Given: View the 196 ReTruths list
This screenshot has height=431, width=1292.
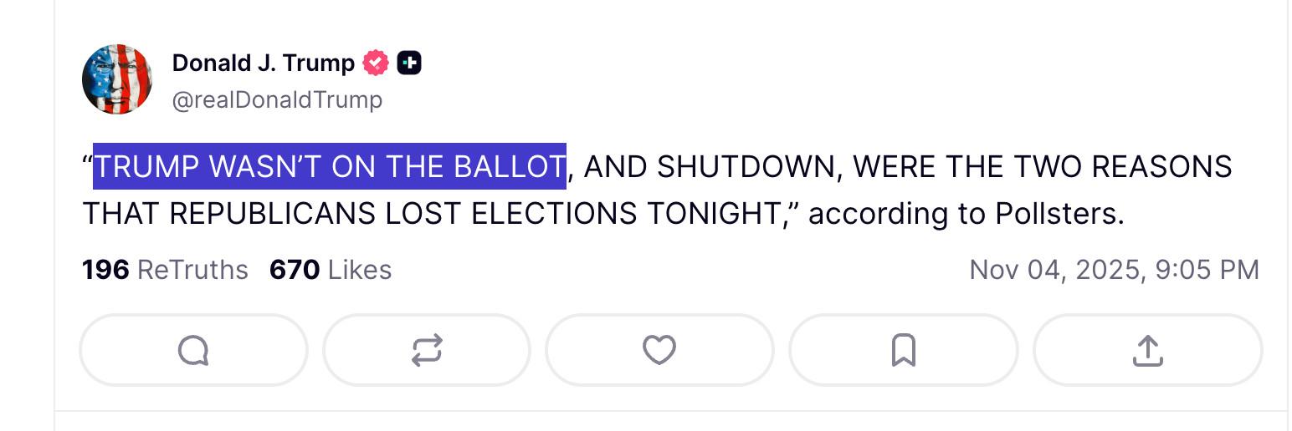Looking at the screenshot, I should tap(165, 270).
